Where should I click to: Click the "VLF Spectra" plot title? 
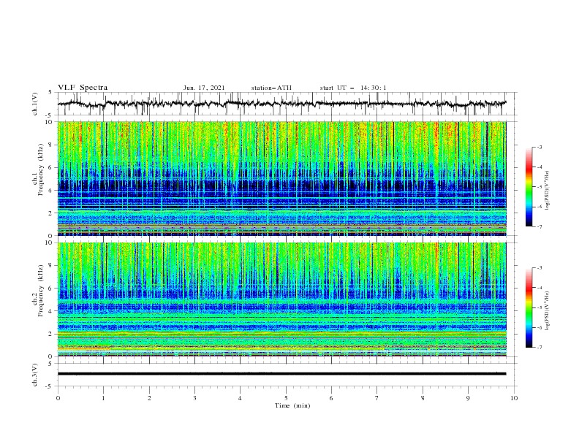pos(83,88)
